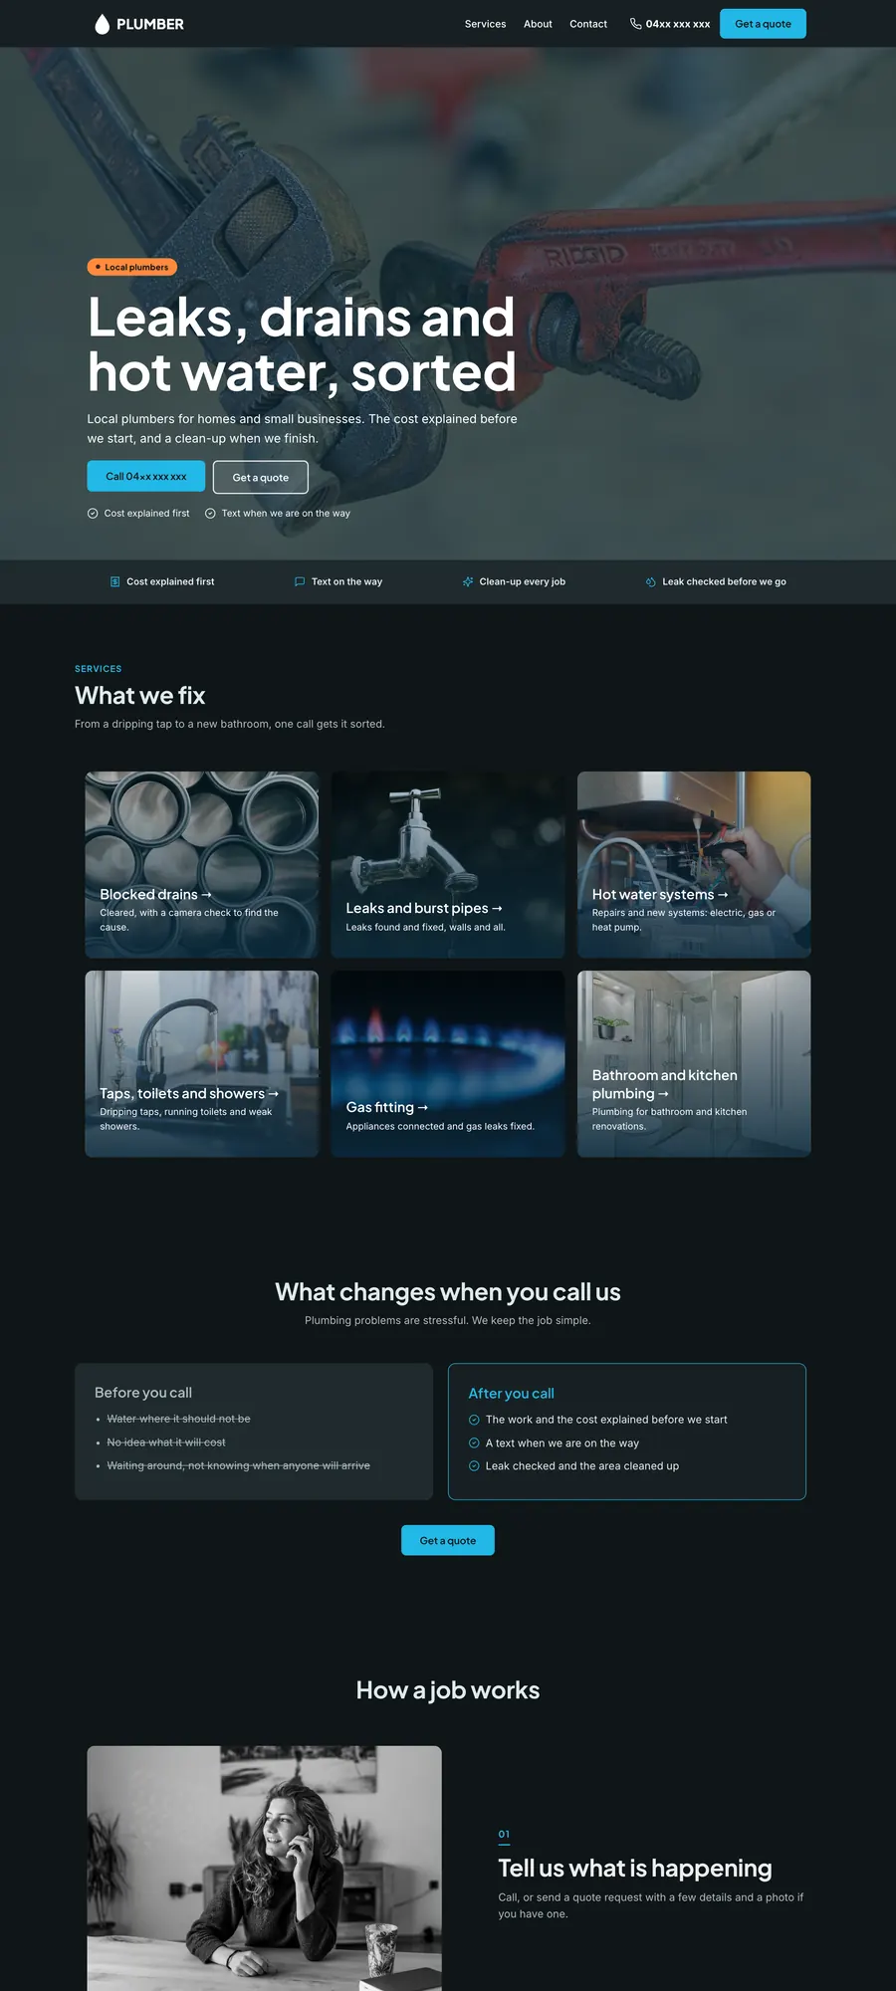The height and width of the screenshot is (1991, 896).
Task: Open the Services menu item
Action: (x=485, y=24)
